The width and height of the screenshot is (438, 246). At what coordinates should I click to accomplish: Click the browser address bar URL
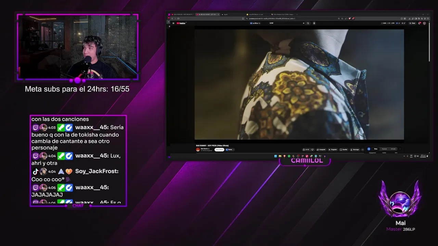pyautogui.click(x=272, y=18)
